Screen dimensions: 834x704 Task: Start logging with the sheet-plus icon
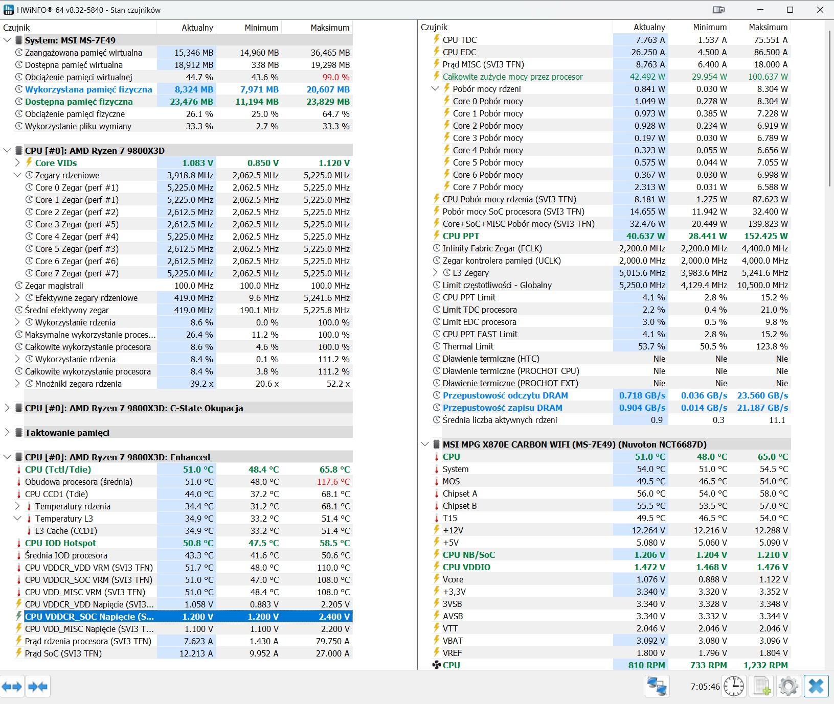[x=762, y=686]
